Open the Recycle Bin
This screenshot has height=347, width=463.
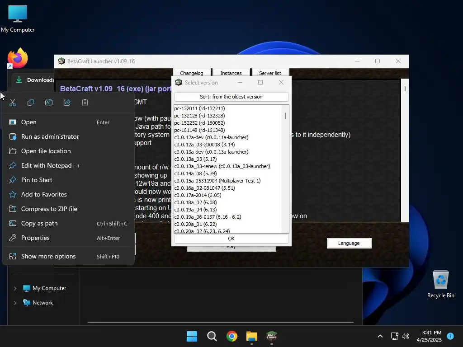tap(440, 284)
